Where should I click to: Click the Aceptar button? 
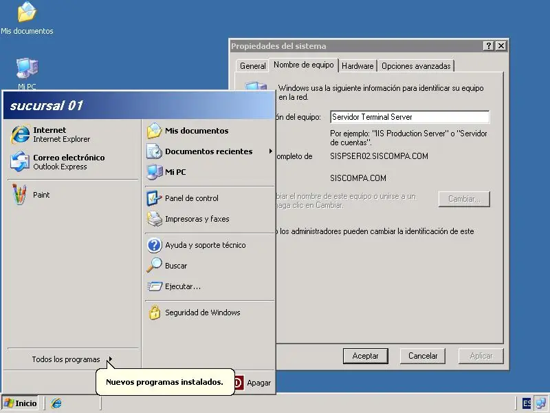tap(366, 356)
